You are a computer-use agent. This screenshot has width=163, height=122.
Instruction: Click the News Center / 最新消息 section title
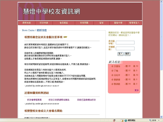(x=35, y=30)
